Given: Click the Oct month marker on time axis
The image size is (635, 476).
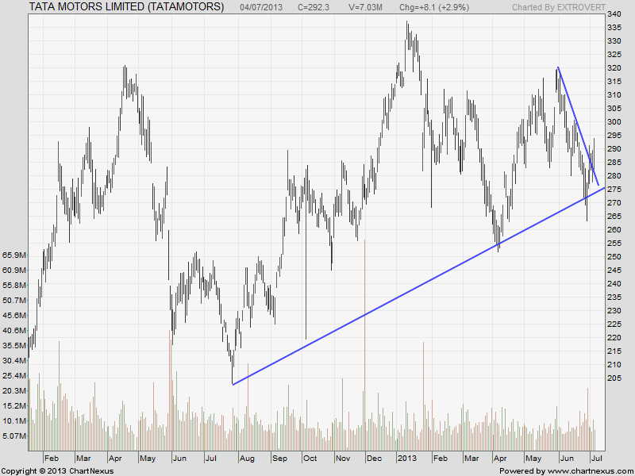Looking at the screenshot, I should pos(310,459).
